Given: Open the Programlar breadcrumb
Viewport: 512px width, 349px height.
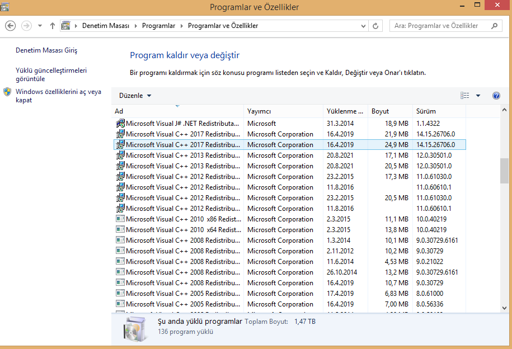Looking at the screenshot, I should [159, 26].
